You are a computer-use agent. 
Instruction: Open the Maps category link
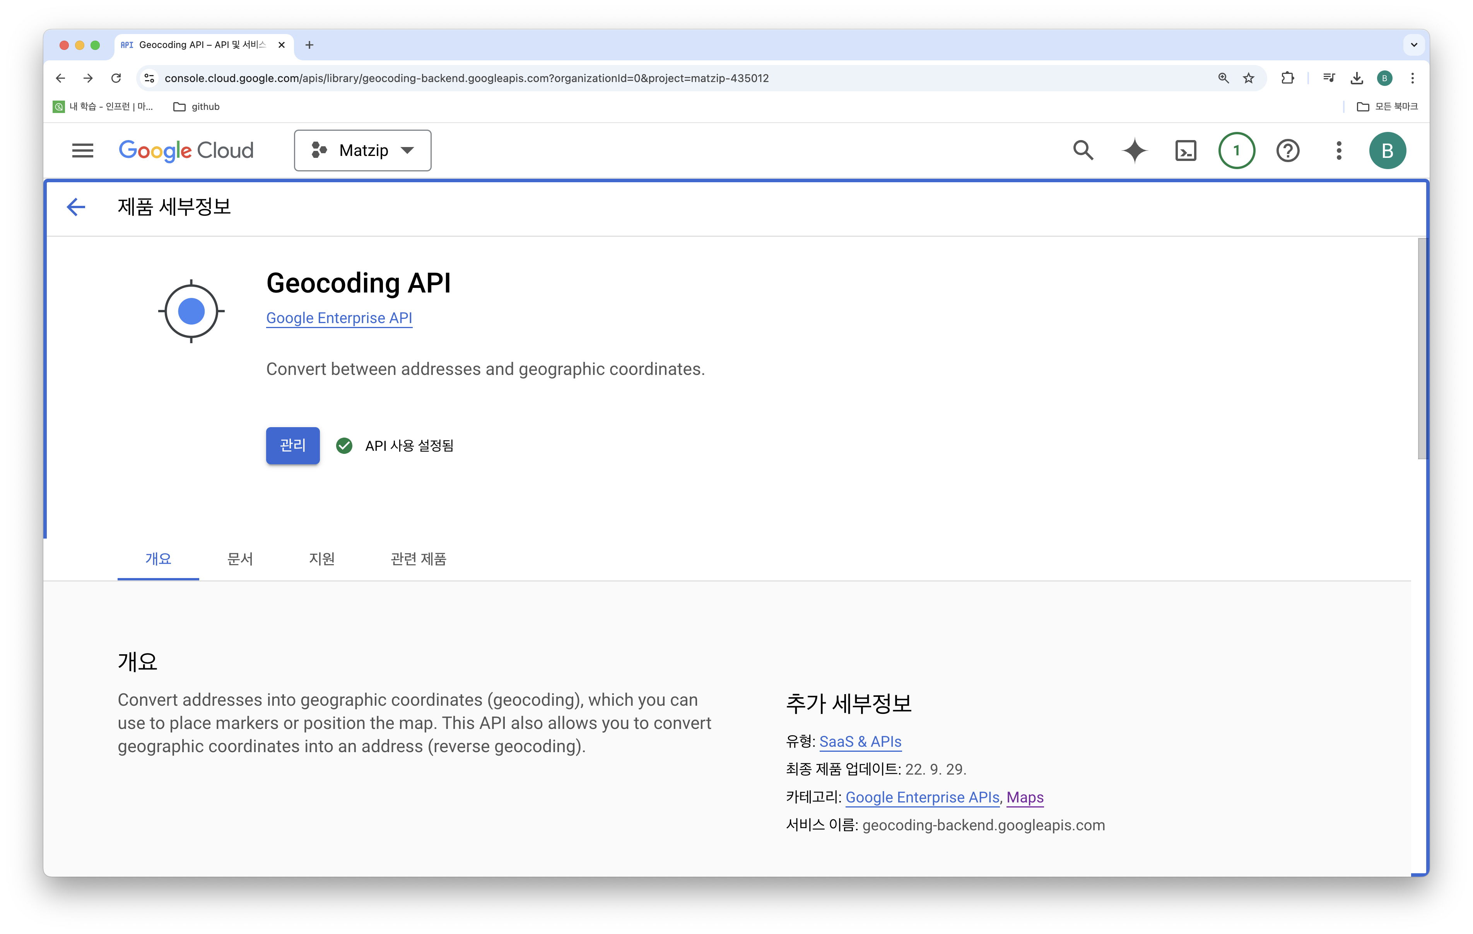click(x=1025, y=797)
